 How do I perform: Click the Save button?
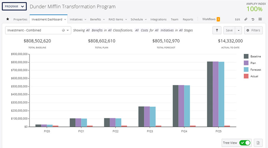pyautogui.click(x=229, y=30)
